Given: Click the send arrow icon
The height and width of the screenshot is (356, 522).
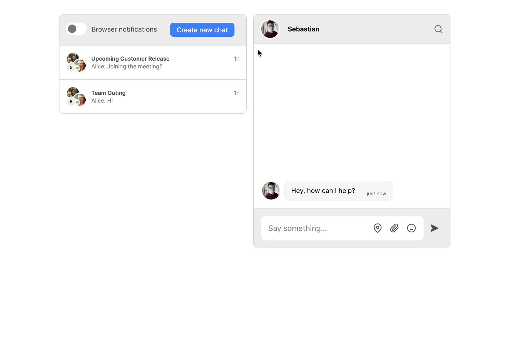Looking at the screenshot, I should coord(434,228).
